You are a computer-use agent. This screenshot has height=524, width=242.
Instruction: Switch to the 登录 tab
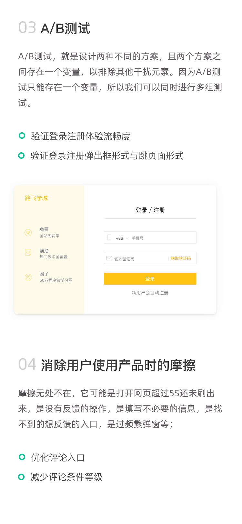[x=140, y=210]
